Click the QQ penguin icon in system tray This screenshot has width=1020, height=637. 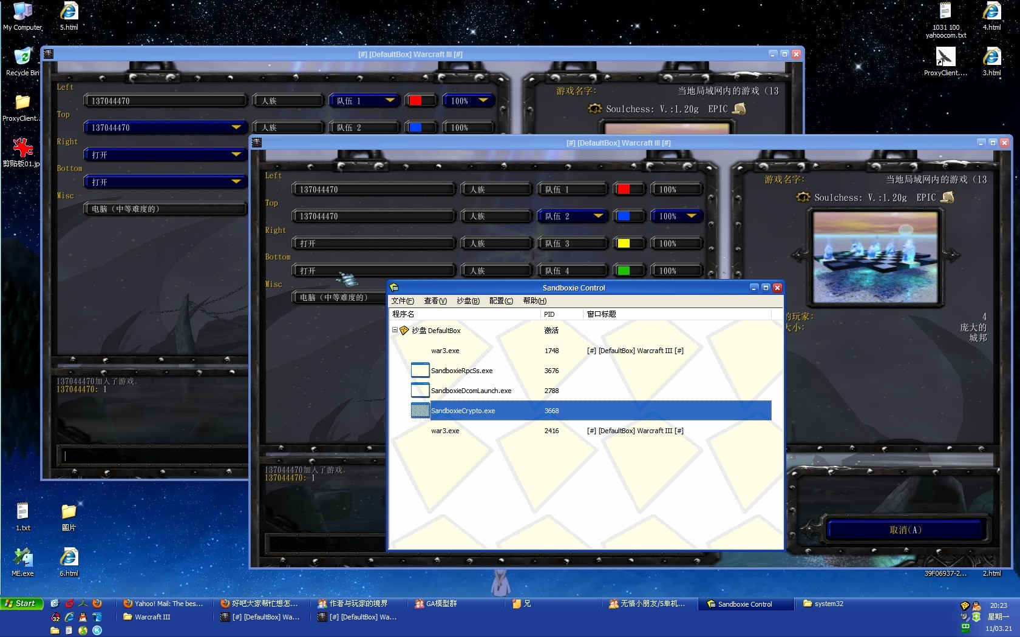pyautogui.click(x=977, y=605)
